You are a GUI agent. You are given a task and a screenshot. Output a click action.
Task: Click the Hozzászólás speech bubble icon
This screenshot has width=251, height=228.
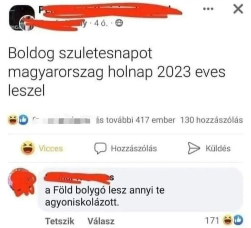pyautogui.click(x=100, y=148)
